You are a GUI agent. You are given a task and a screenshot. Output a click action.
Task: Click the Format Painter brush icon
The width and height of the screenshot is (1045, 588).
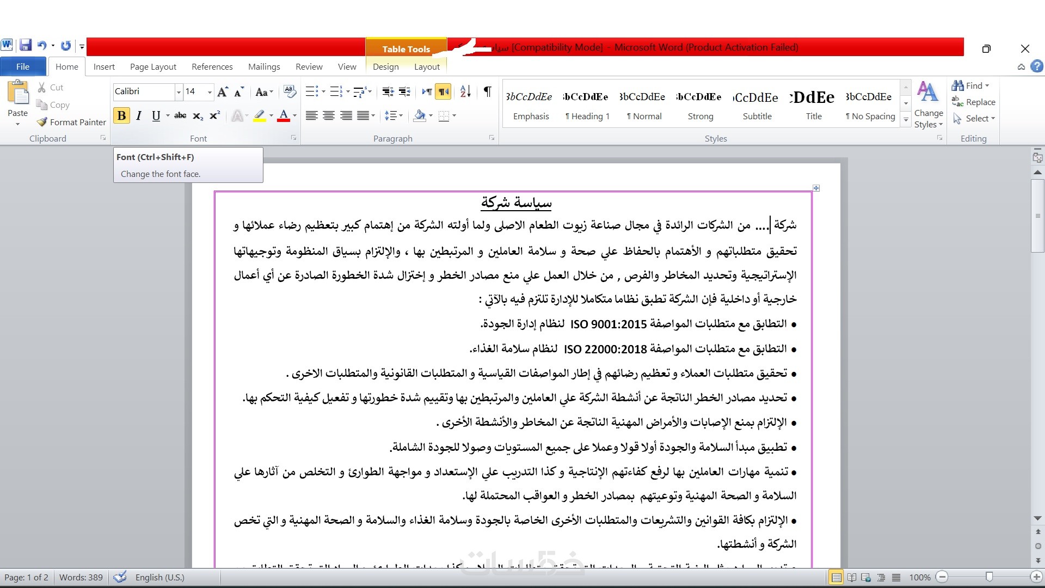click(42, 122)
